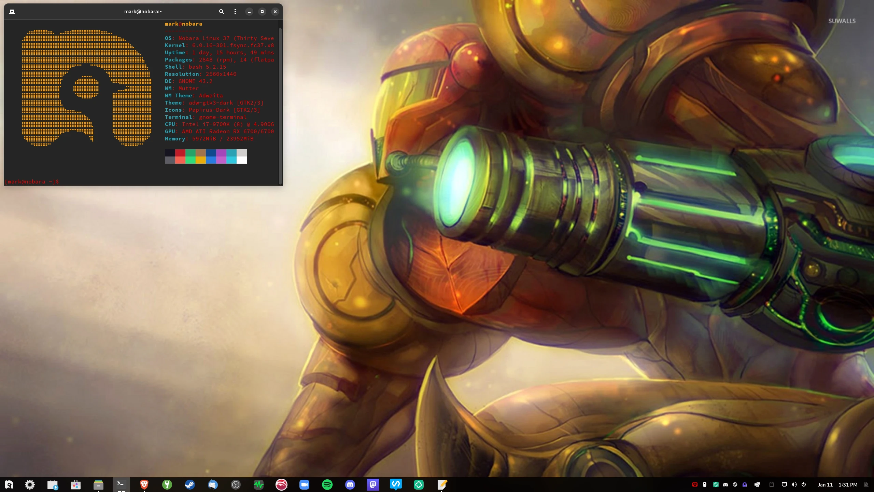Click the mark@nobara header text in terminal
Screen dimensions: 874x492
click(184, 24)
